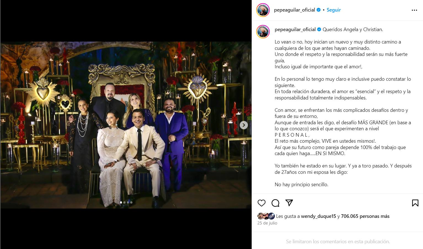Save the post with the bookmark icon
Screen dimensions: 423x249
(x=415, y=203)
